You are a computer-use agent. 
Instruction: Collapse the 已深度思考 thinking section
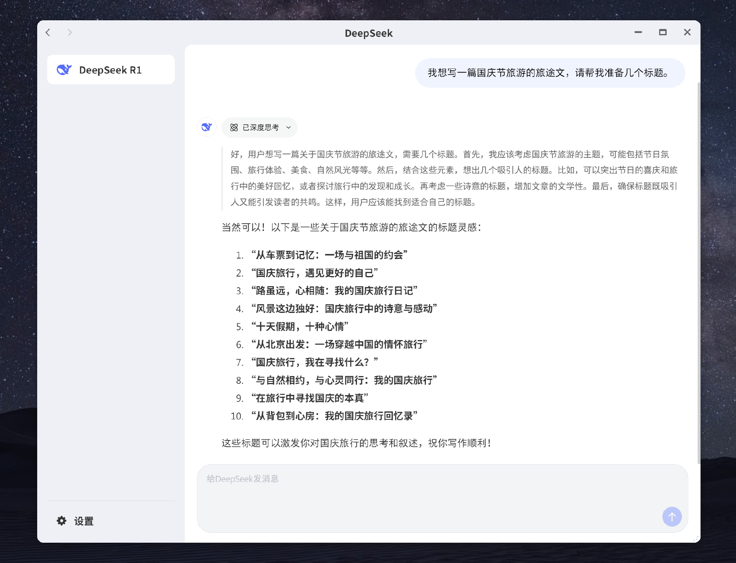coord(260,128)
